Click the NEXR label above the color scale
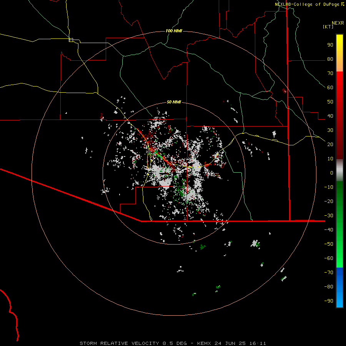The height and width of the screenshot is (346, 346). pyautogui.click(x=338, y=23)
